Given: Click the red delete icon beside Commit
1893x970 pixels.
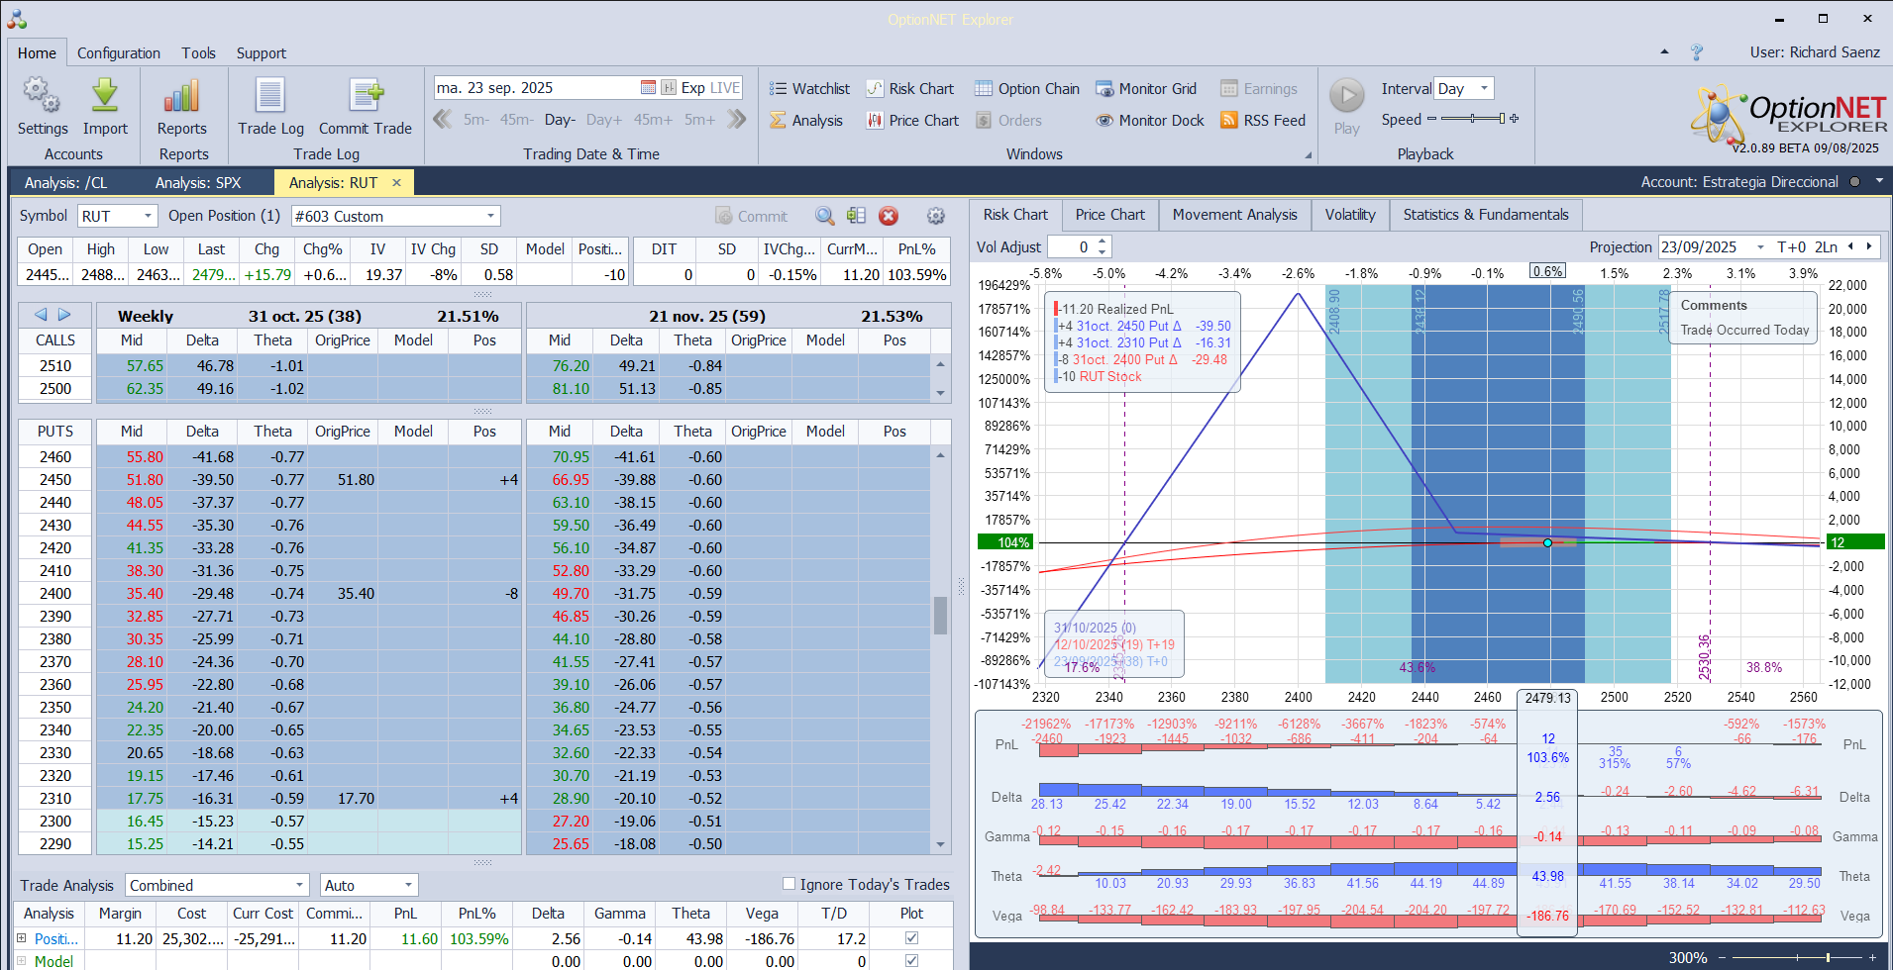Looking at the screenshot, I should tap(889, 216).
